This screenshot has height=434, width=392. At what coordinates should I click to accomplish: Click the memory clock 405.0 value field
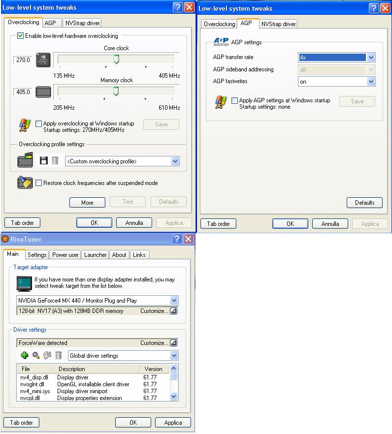coord(23,92)
